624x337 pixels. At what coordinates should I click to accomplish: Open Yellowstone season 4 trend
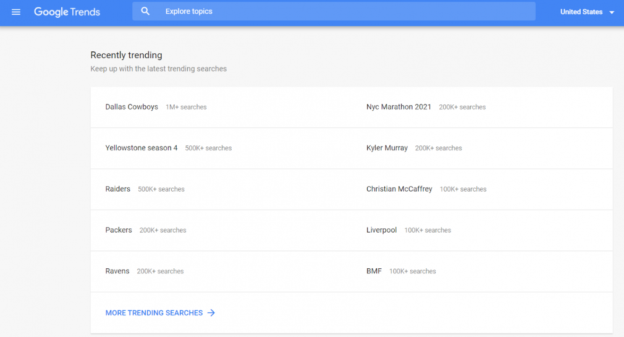[x=141, y=148]
